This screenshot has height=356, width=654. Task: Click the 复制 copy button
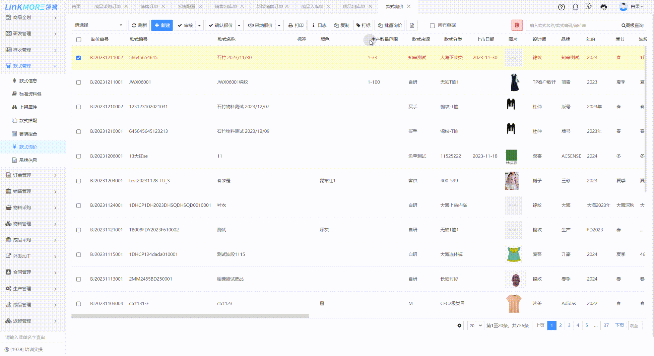pyautogui.click(x=341, y=25)
